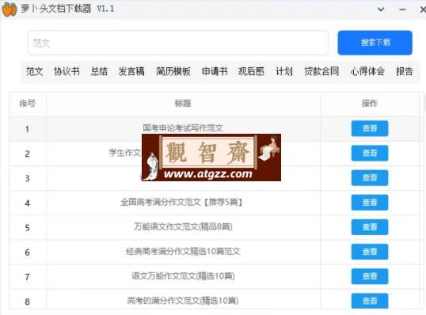This screenshot has width=426, height=315.
Task: Focus the search keyword input field
Action: 177,43
